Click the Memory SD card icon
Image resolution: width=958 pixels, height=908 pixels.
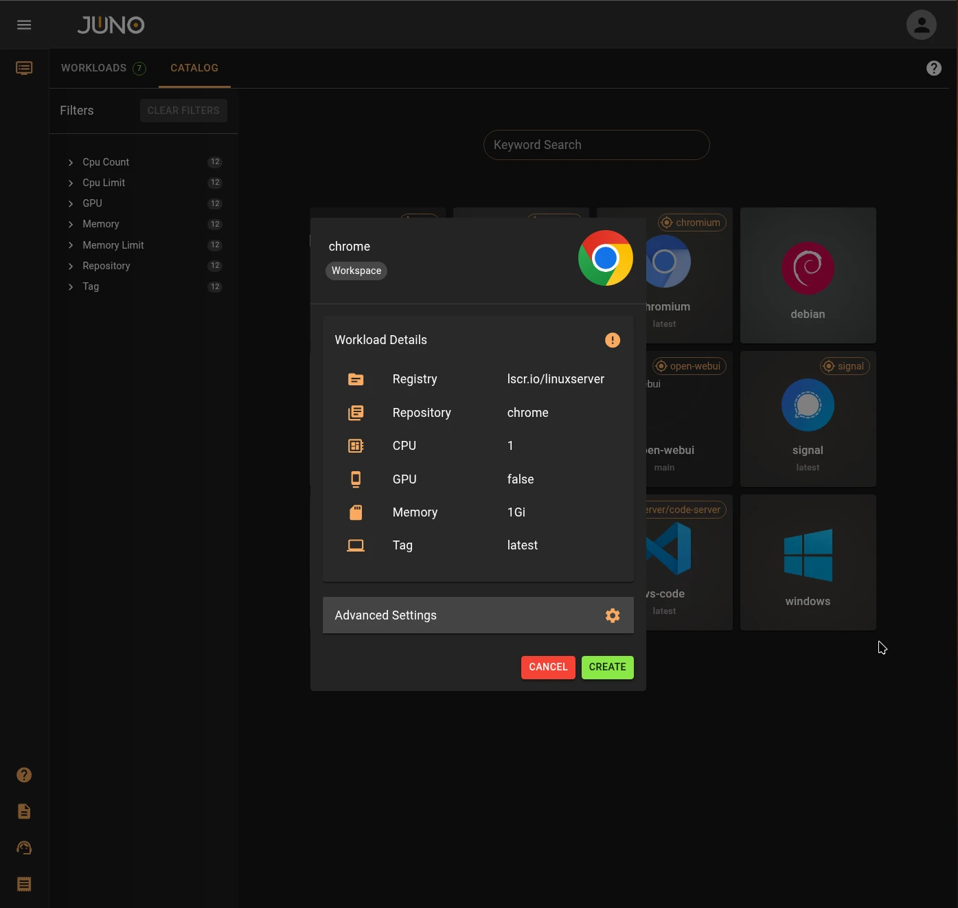(356, 512)
